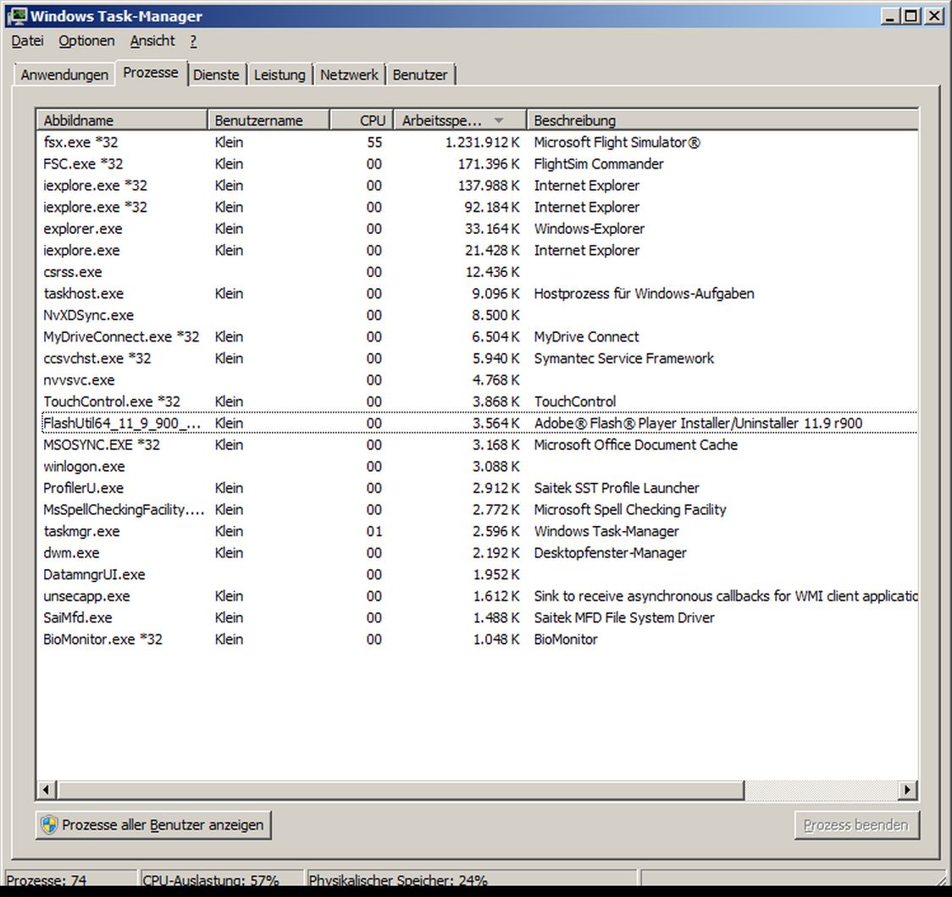Click the Saitek MFD File System Driver text
952x897 pixels.
[x=624, y=617]
